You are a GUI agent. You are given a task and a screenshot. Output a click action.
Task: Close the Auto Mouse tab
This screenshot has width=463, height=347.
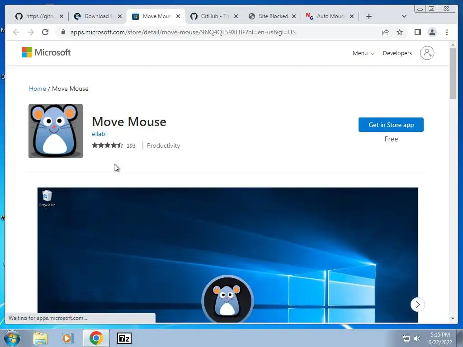tap(352, 16)
